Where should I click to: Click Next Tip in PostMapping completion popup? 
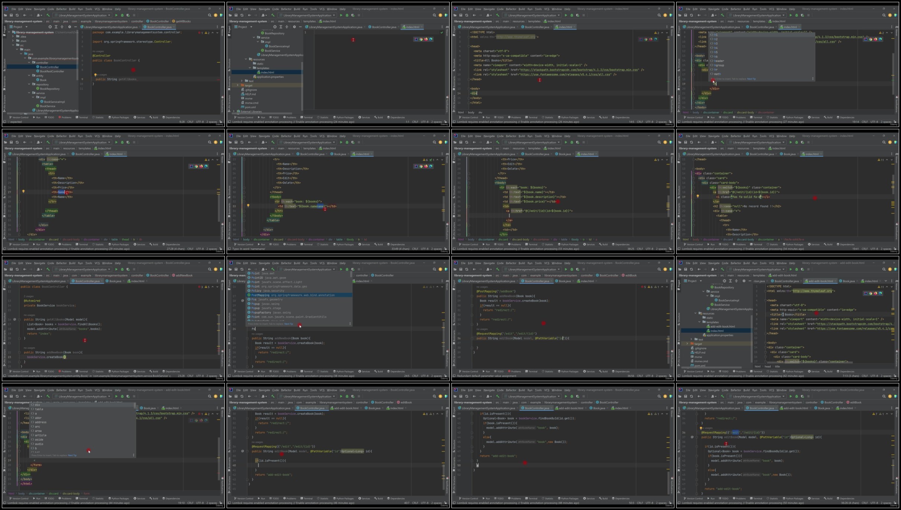tap(288, 324)
